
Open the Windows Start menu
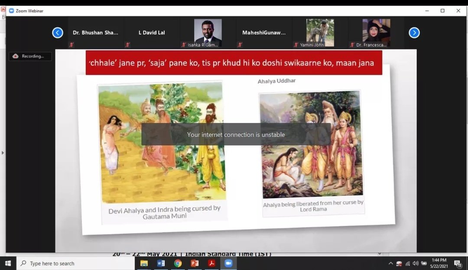pos(8,263)
